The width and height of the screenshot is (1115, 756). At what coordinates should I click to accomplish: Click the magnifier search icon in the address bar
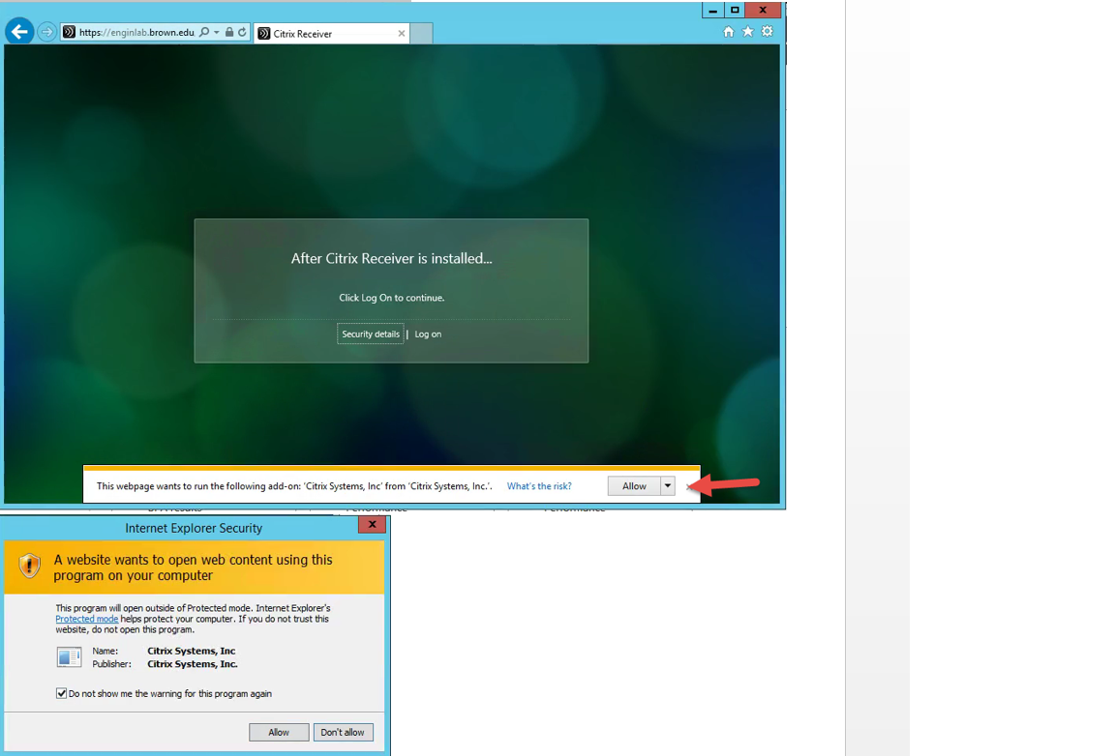click(204, 32)
